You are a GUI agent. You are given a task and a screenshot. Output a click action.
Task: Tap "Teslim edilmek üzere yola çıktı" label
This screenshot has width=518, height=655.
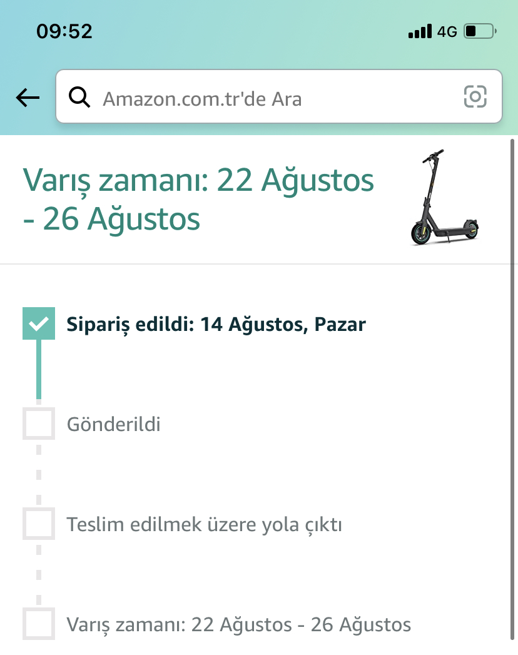click(205, 524)
